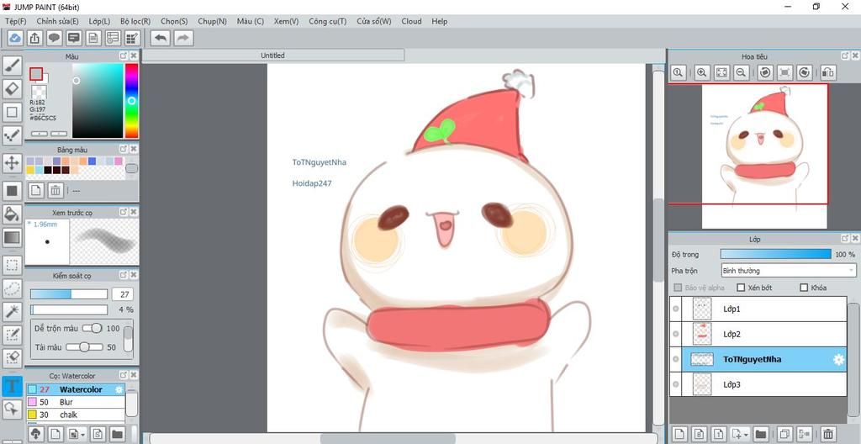Zoom in the navigator view
The image size is (861, 444).
click(x=701, y=72)
